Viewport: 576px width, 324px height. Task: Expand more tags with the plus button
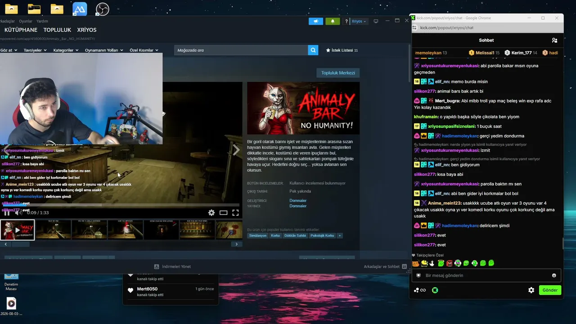coord(340,236)
